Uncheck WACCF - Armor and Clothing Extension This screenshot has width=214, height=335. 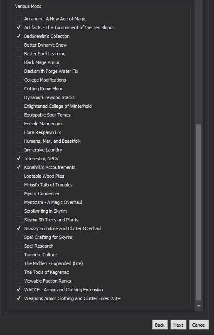(19, 290)
